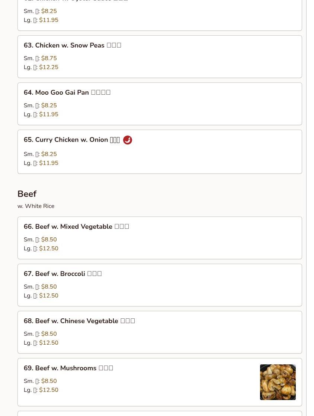The width and height of the screenshot is (314, 416).
Task: Select 63. Chicken w. Snow Peas item
Action: [73, 45]
